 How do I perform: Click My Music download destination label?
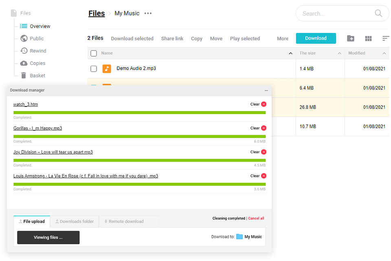pyautogui.click(x=253, y=237)
